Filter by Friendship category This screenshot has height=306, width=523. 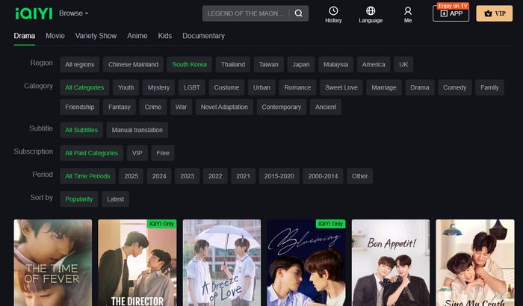[x=80, y=107]
